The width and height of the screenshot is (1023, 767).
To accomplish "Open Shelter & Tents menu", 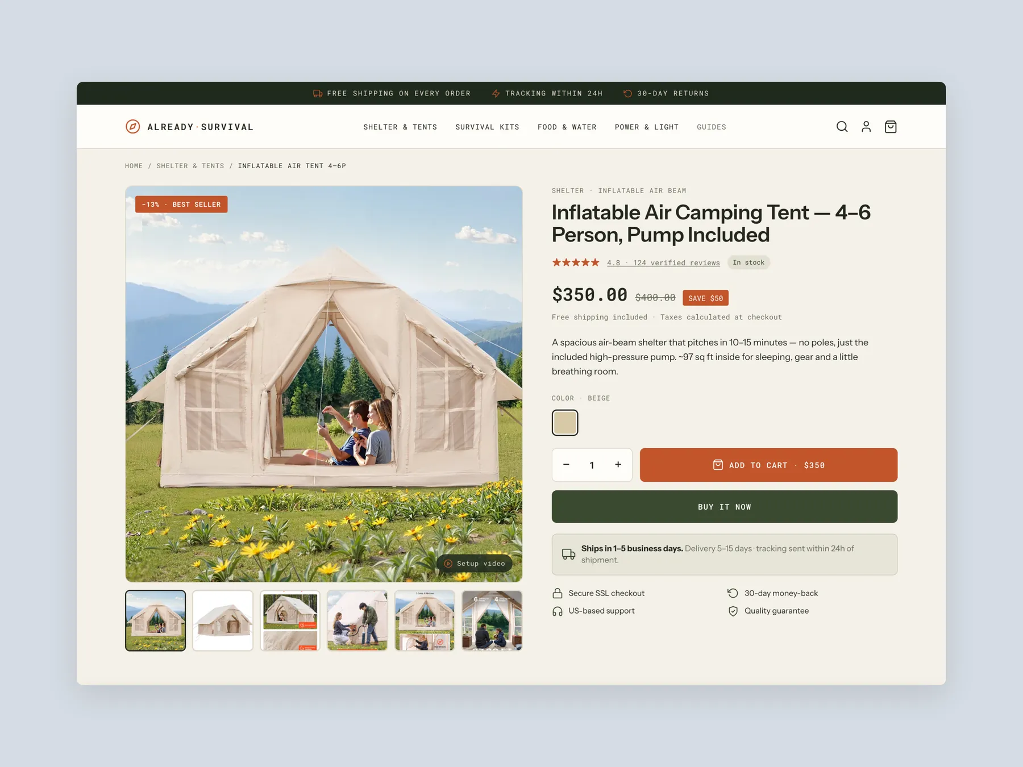I will coord(400,127).
